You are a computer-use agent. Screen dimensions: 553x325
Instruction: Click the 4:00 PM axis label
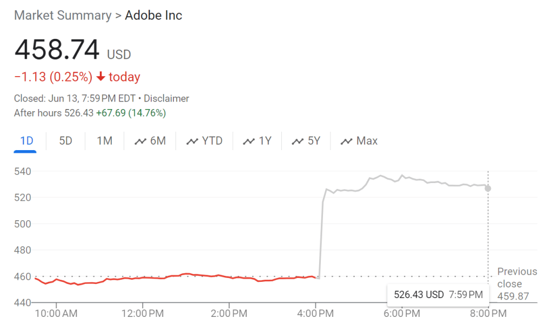(315, 313)
